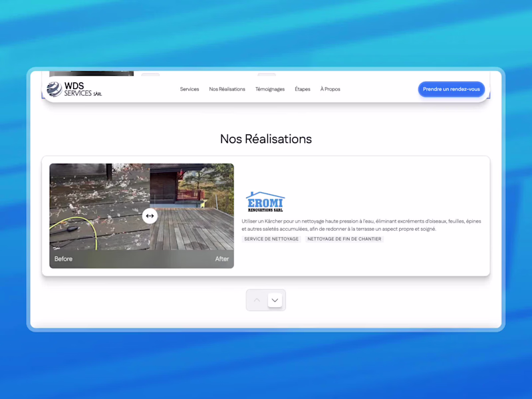Open the next realization with the down chevron
The height and width of the screenshot is (399, 532).
pyautogui.click(x=274, y=300)
